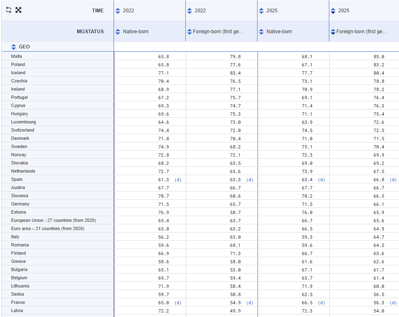Screen dimensions: 399x317
Task: Select the Luxembourg row label
Action: [23, 122]
